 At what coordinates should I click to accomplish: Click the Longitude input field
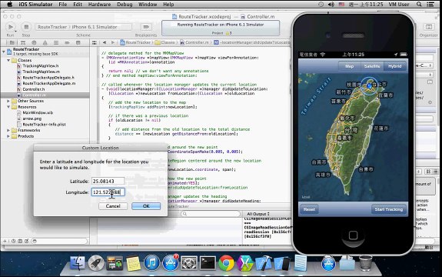[108, 192]
